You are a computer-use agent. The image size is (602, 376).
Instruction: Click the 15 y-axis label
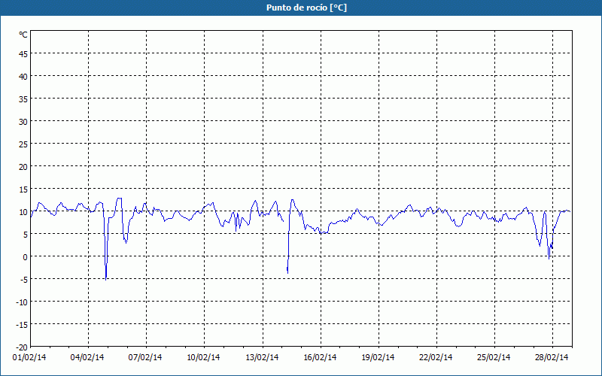tap(23, 190)
